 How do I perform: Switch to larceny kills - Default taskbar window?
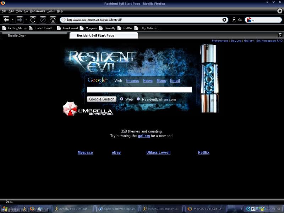[73, 209]
